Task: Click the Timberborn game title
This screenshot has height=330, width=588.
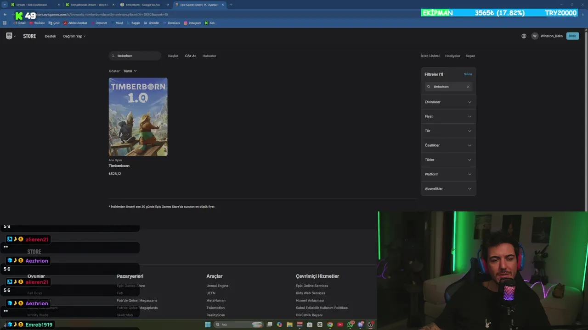Action: (119, 166)
